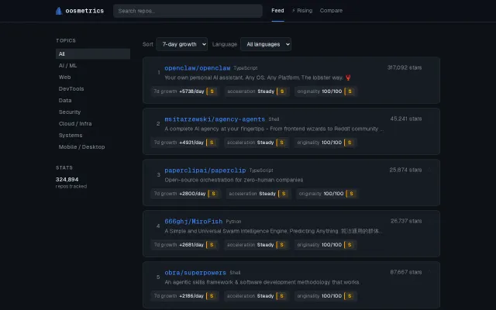Open the msitarzewski/agency-agents repo link
Image resolution: width=496 pixels, height=310 pixels.
click(x=215, y=119)
